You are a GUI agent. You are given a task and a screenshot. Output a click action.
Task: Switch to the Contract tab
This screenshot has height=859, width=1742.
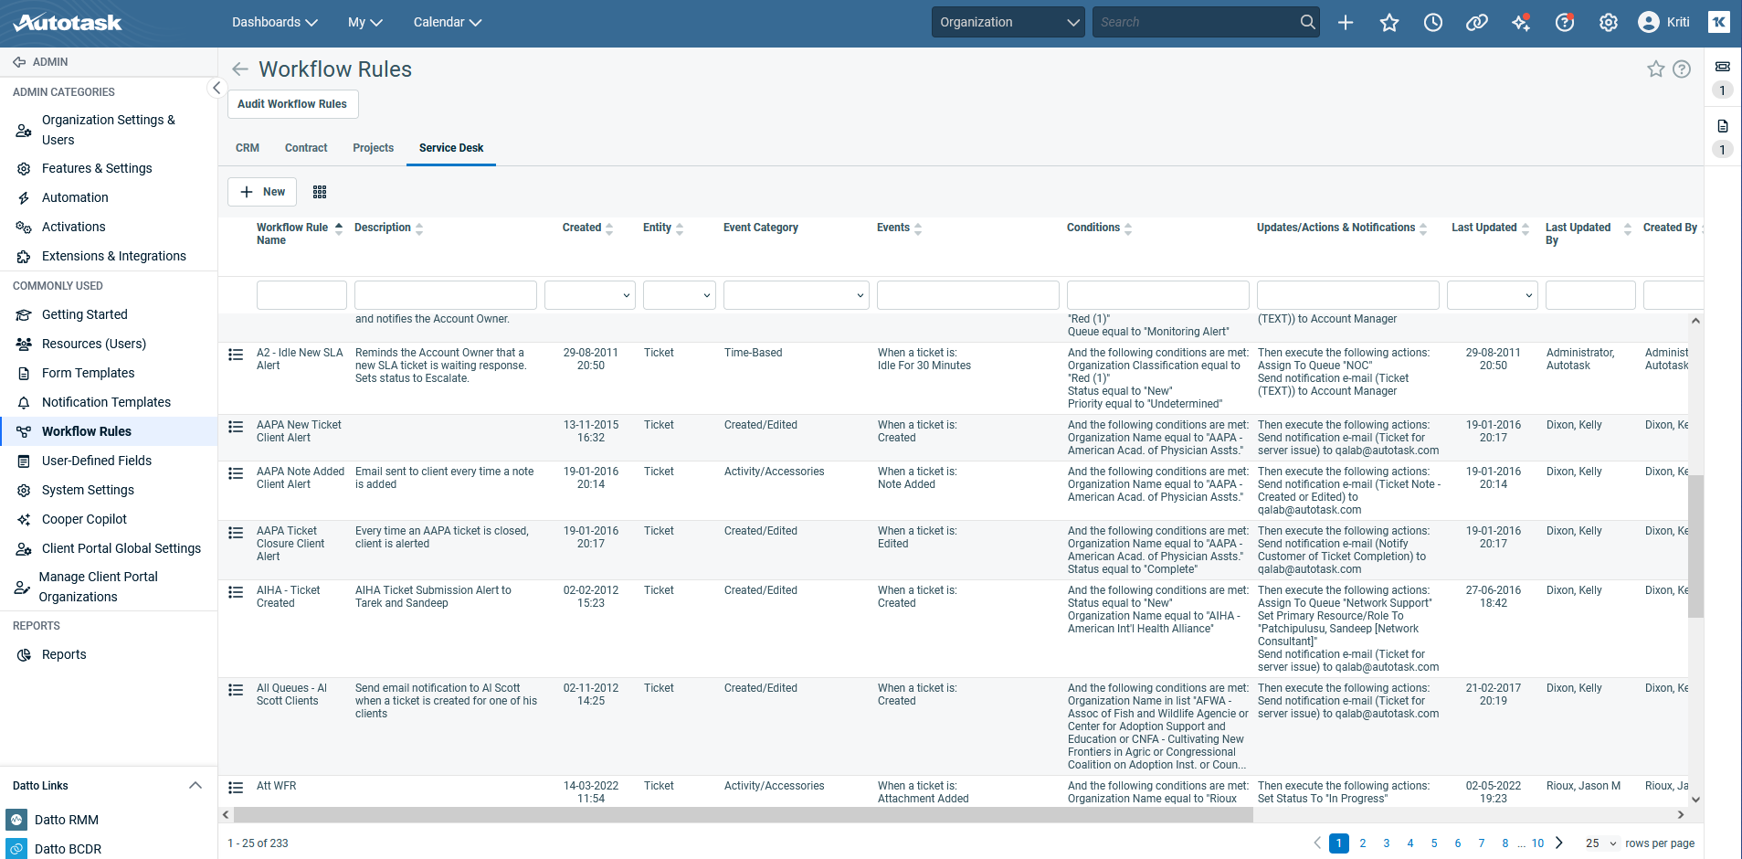point(306,148)
